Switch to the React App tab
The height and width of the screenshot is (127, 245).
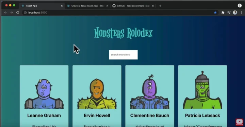click(42, 6)
